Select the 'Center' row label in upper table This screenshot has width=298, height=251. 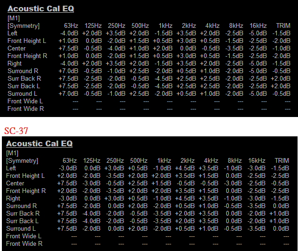click(x=17, y=49)
